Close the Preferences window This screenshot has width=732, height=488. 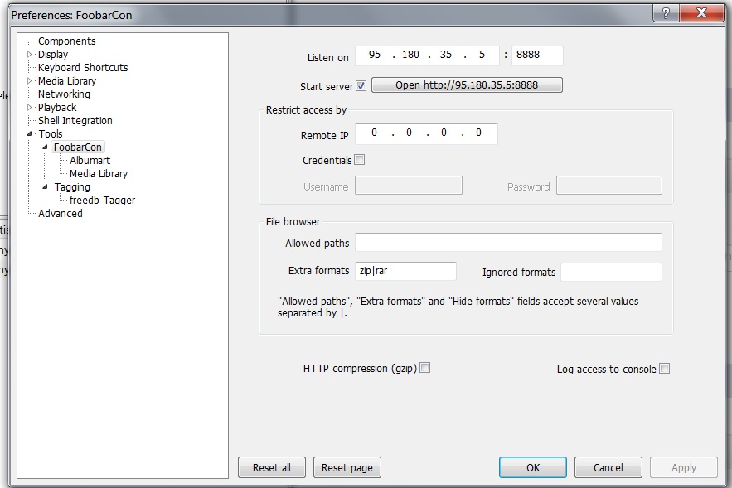tap(701, 13)
